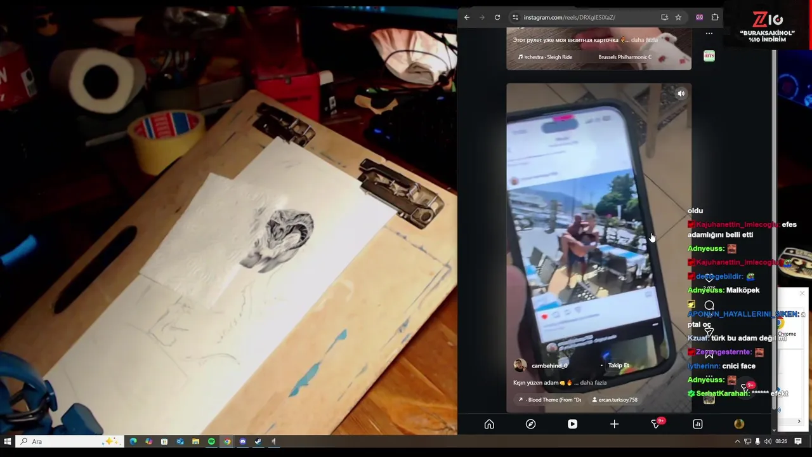The height and width of the screenshot is (457, 812).
Task: Open the Reels tab
Action: 572,424
